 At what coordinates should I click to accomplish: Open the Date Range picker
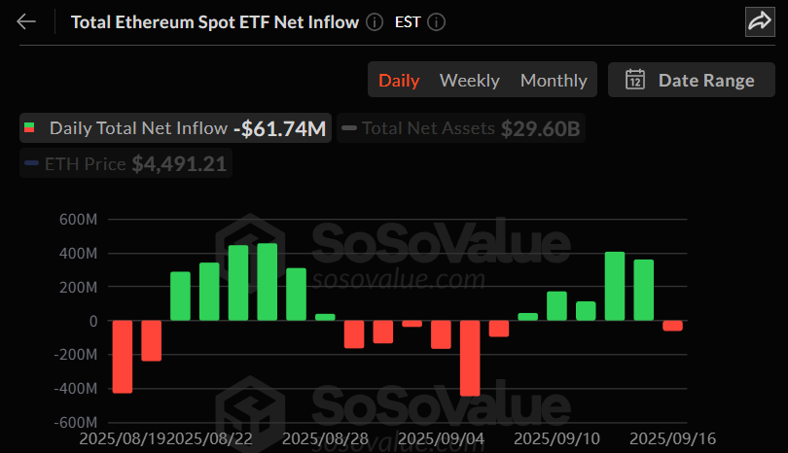tap(692, 80)
